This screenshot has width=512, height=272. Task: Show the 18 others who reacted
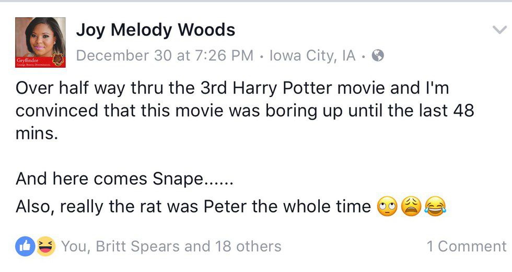coord(248,246)
